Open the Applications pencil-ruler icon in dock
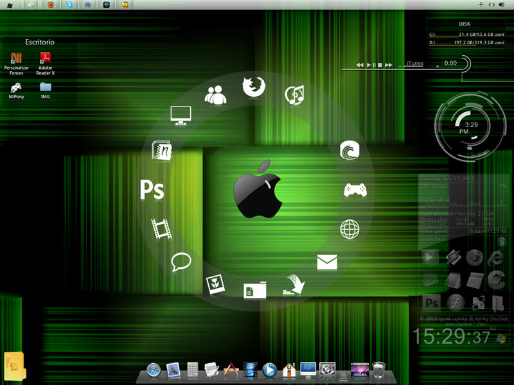Image resolution: width=514 pixels, height=385 pixels. pos(231,370)
